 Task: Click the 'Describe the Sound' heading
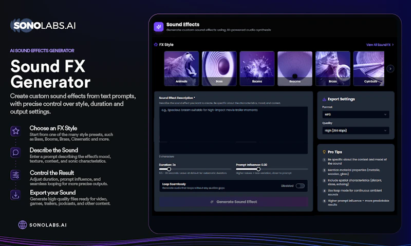click(x=54, y=150)
